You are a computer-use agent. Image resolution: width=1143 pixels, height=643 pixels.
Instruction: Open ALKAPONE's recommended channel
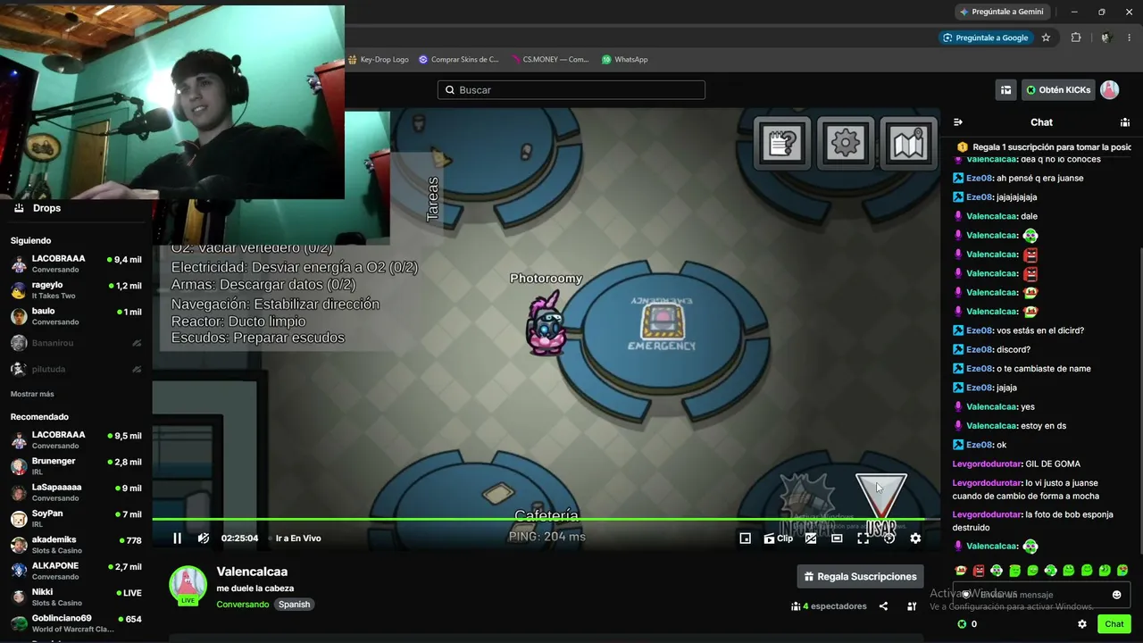click(x=76, y=571)
